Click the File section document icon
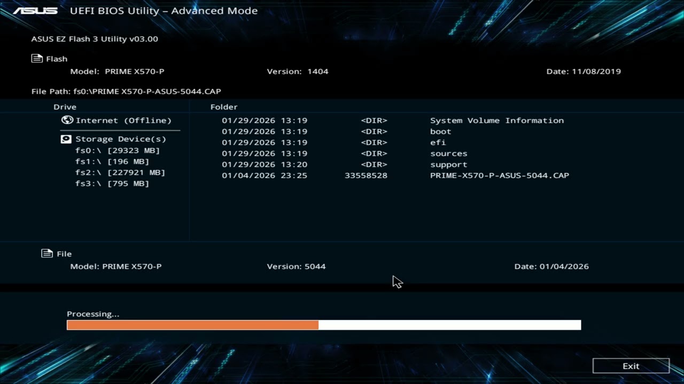 (47, 253)
